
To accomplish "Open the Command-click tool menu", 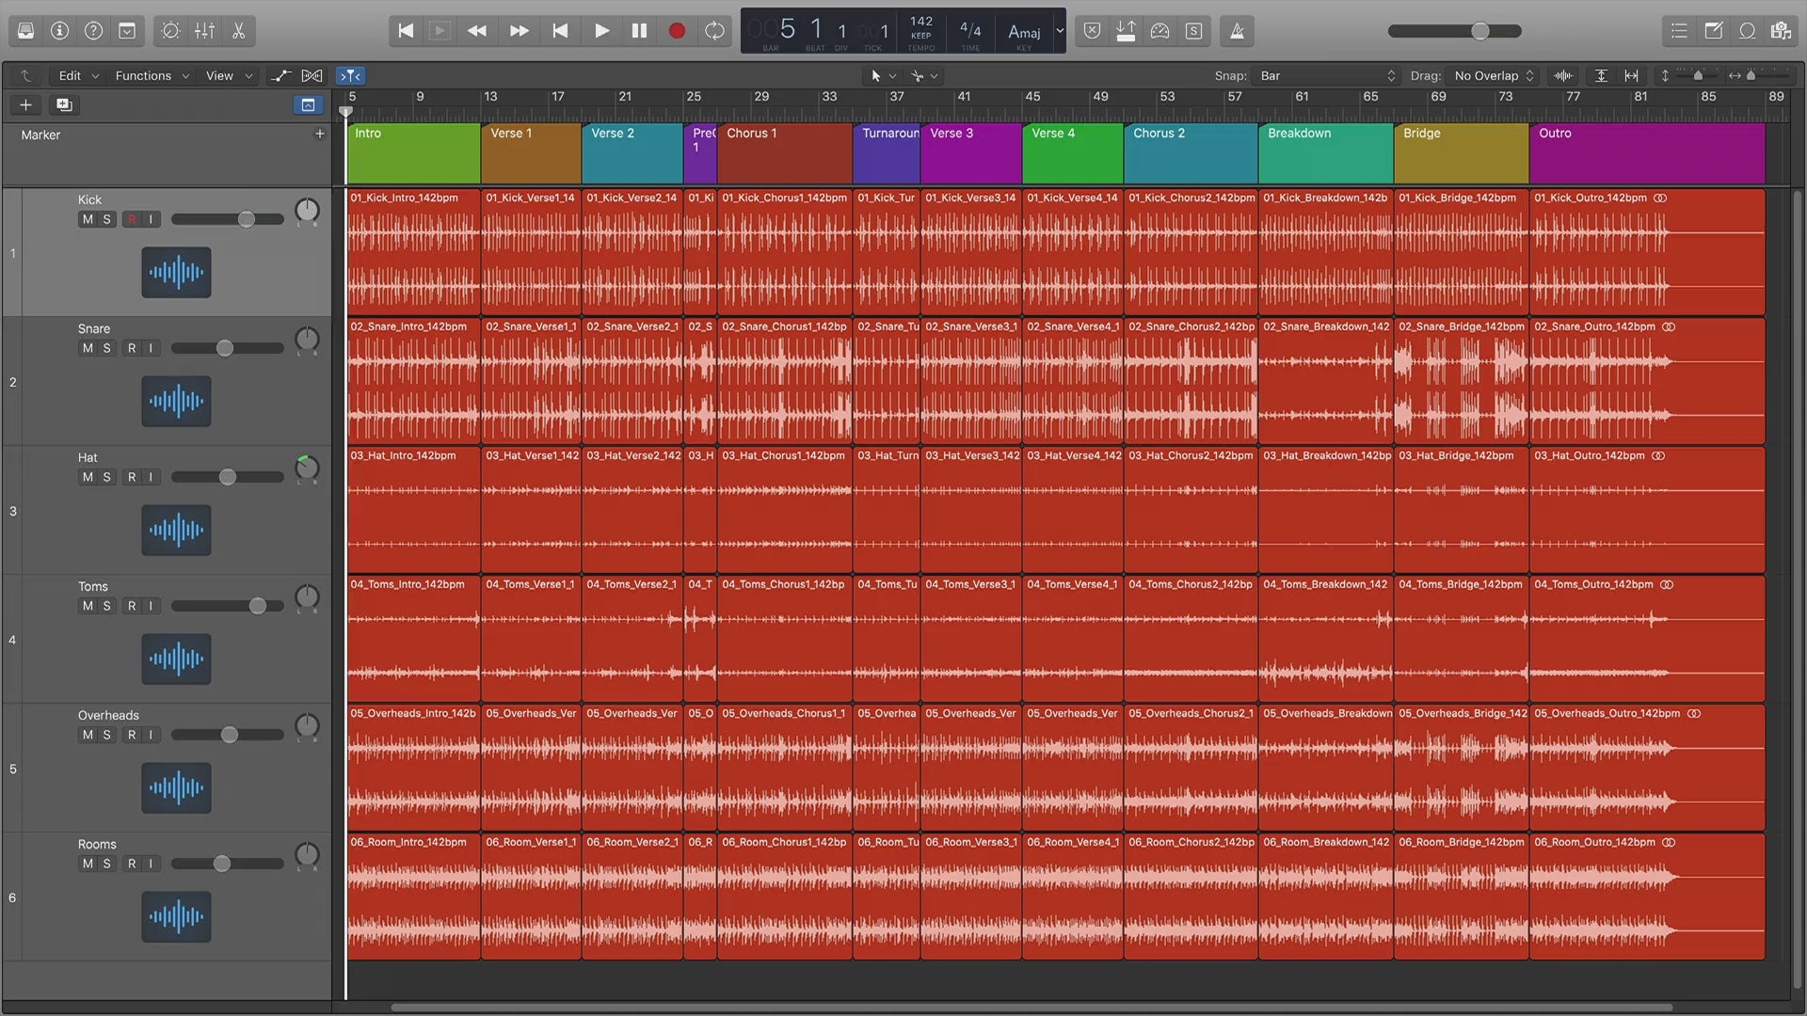I will click(x=924, y=75).
